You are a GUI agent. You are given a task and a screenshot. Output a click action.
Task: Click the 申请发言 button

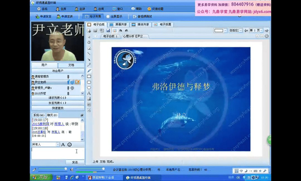(x=43, y=16)
